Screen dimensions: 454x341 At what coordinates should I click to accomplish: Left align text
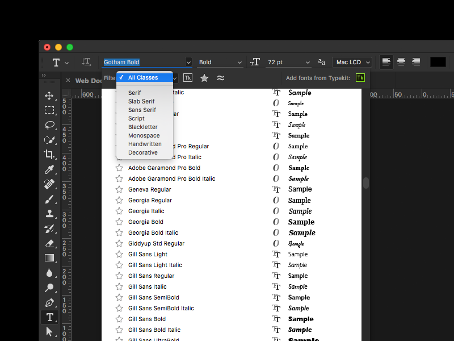386,62
